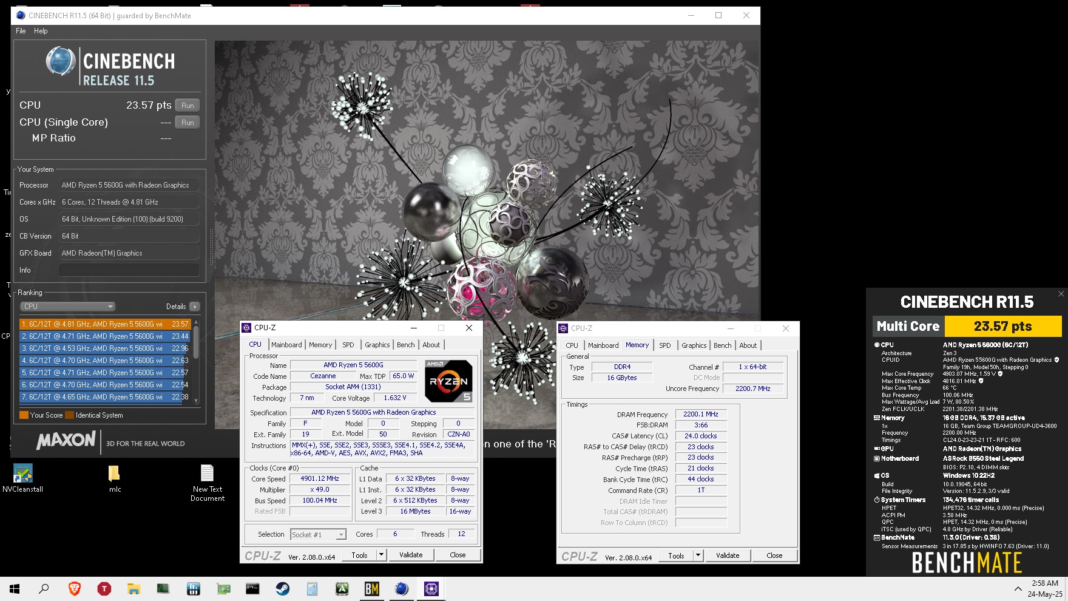
Task: Open the green graphics card taskbar icon
Action: (x=223, y=588)
